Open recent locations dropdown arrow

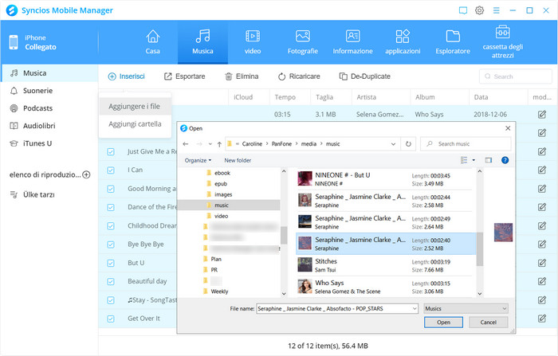tap(210, 144)
